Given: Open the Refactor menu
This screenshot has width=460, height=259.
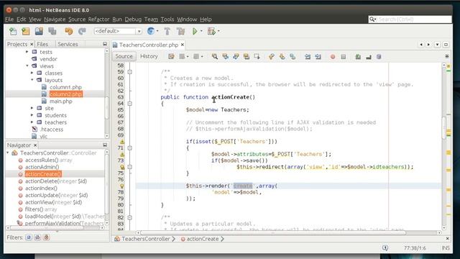Looking at the screenshot, I should pyautogui.click(x=98, y=19).
